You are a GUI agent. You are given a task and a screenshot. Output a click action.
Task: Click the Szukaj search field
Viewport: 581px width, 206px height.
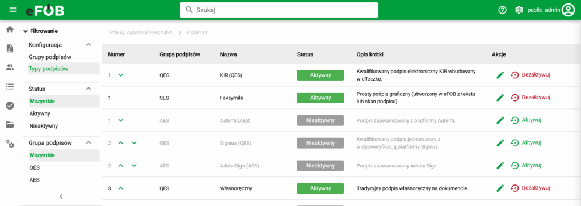pos(279,10)
